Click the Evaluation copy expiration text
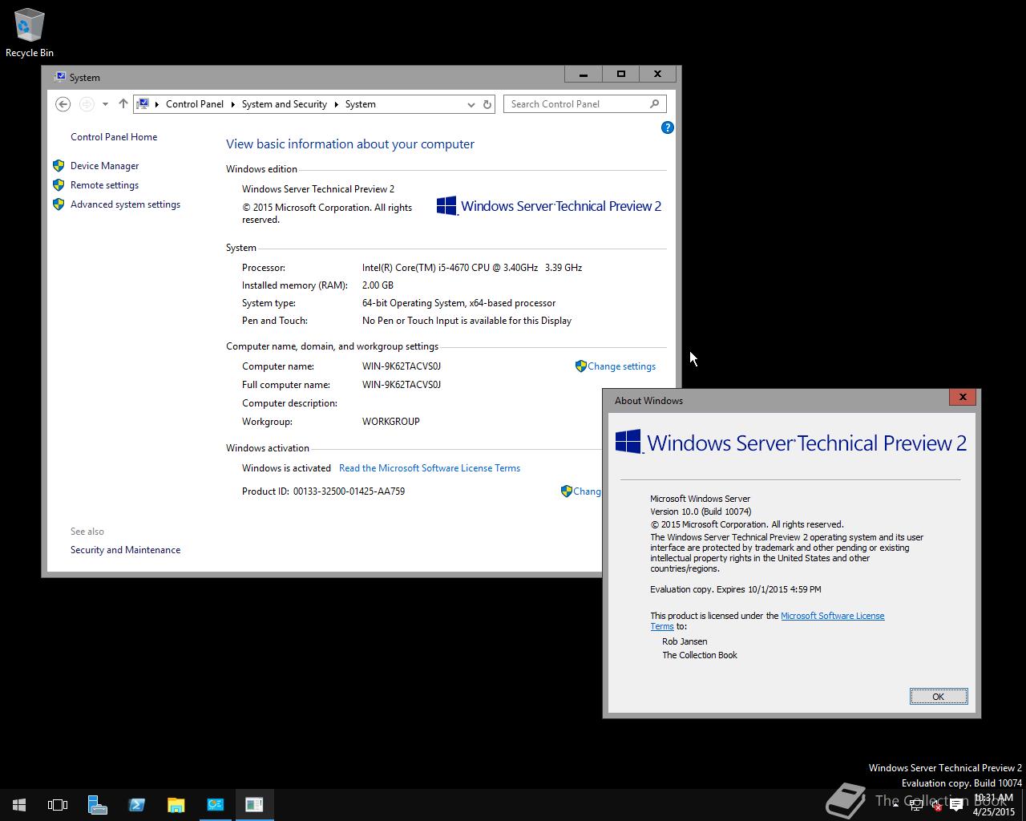This screenshot has height=821, width=1026. (736, 589)
